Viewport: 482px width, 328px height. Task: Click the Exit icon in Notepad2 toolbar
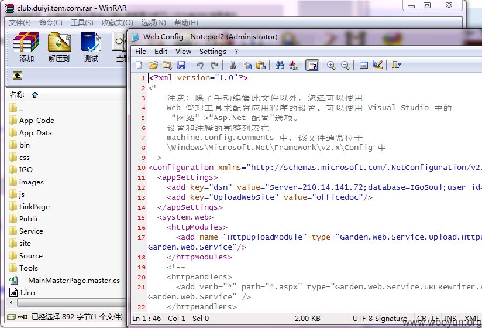[397, 65]
